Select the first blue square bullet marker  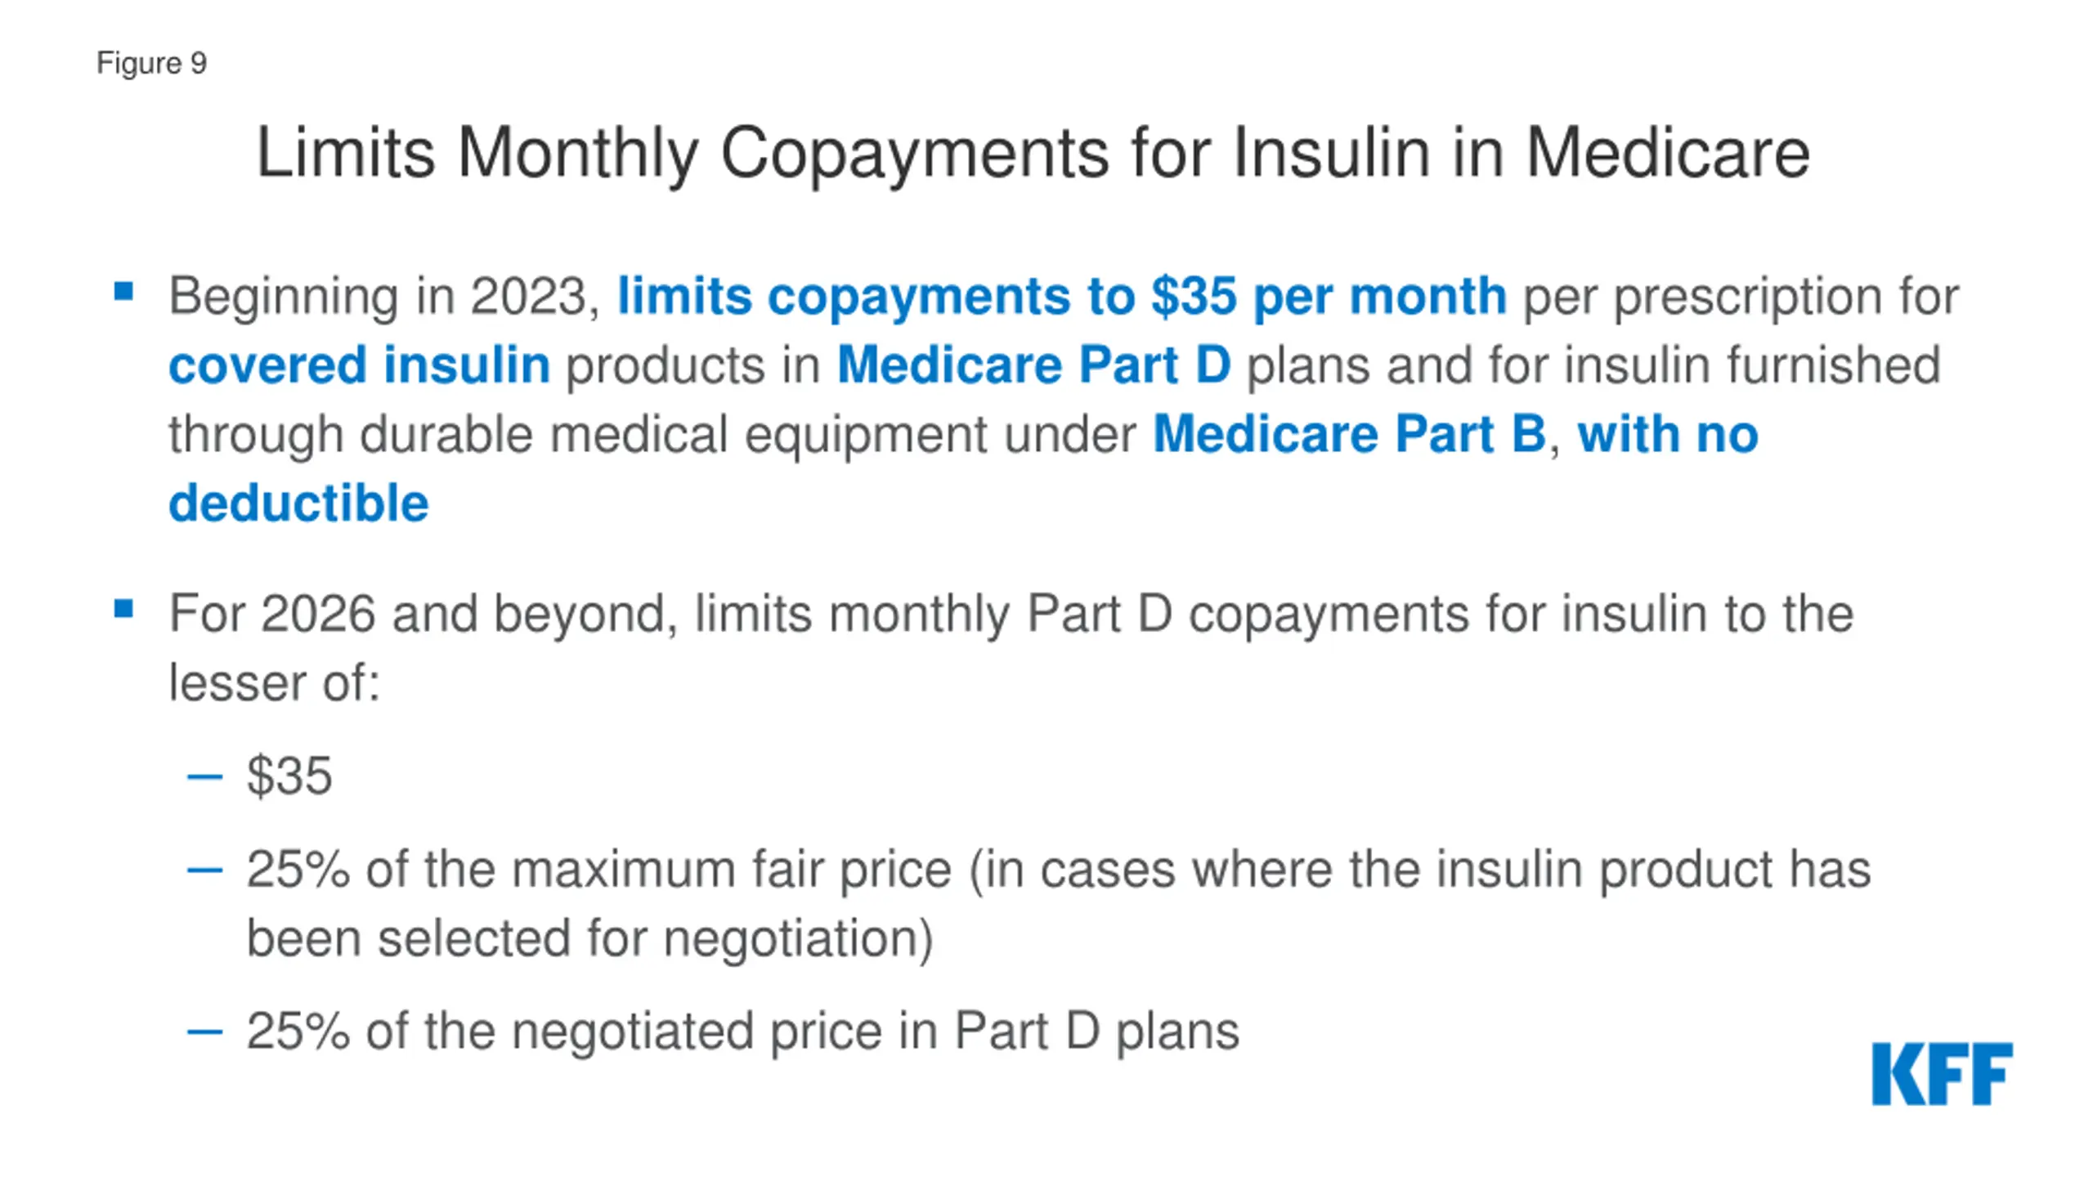[123, 292]
